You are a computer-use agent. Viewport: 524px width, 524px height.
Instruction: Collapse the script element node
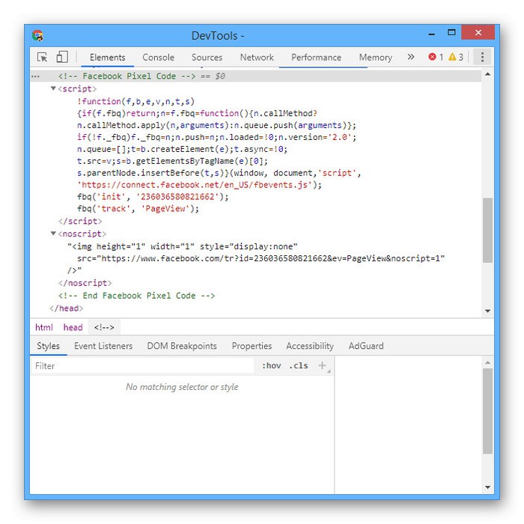pyautogui.click(x=53, y=88)
